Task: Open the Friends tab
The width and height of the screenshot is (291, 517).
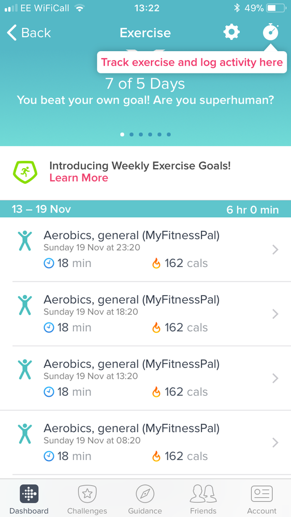Action: click(203, 499)
